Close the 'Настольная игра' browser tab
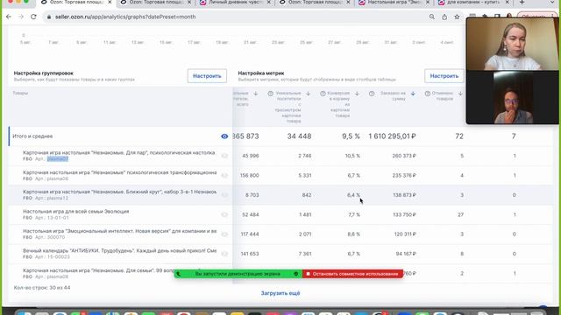The height and width of the screenshot is (315, 561). 428,3
